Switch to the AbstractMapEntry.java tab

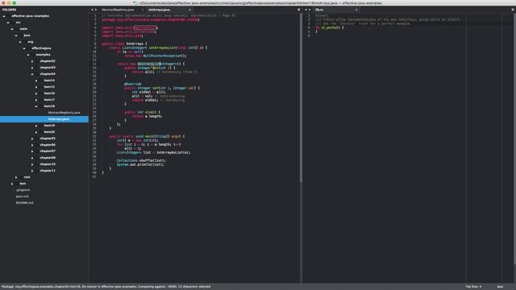[x=118, y=10]
